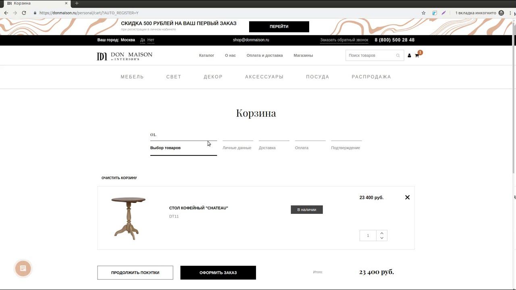Click the ПРОДОЛЖИТЬ ПОКУПКИ button
516x290 pixels.
pos(135,273)
